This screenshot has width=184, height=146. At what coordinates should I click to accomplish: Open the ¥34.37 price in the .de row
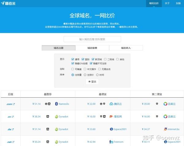pyautogui.click(x=146, y=129)
